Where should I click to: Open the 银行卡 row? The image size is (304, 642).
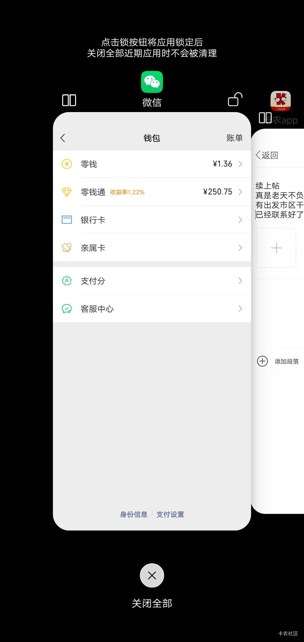click(x=152, y=220)
